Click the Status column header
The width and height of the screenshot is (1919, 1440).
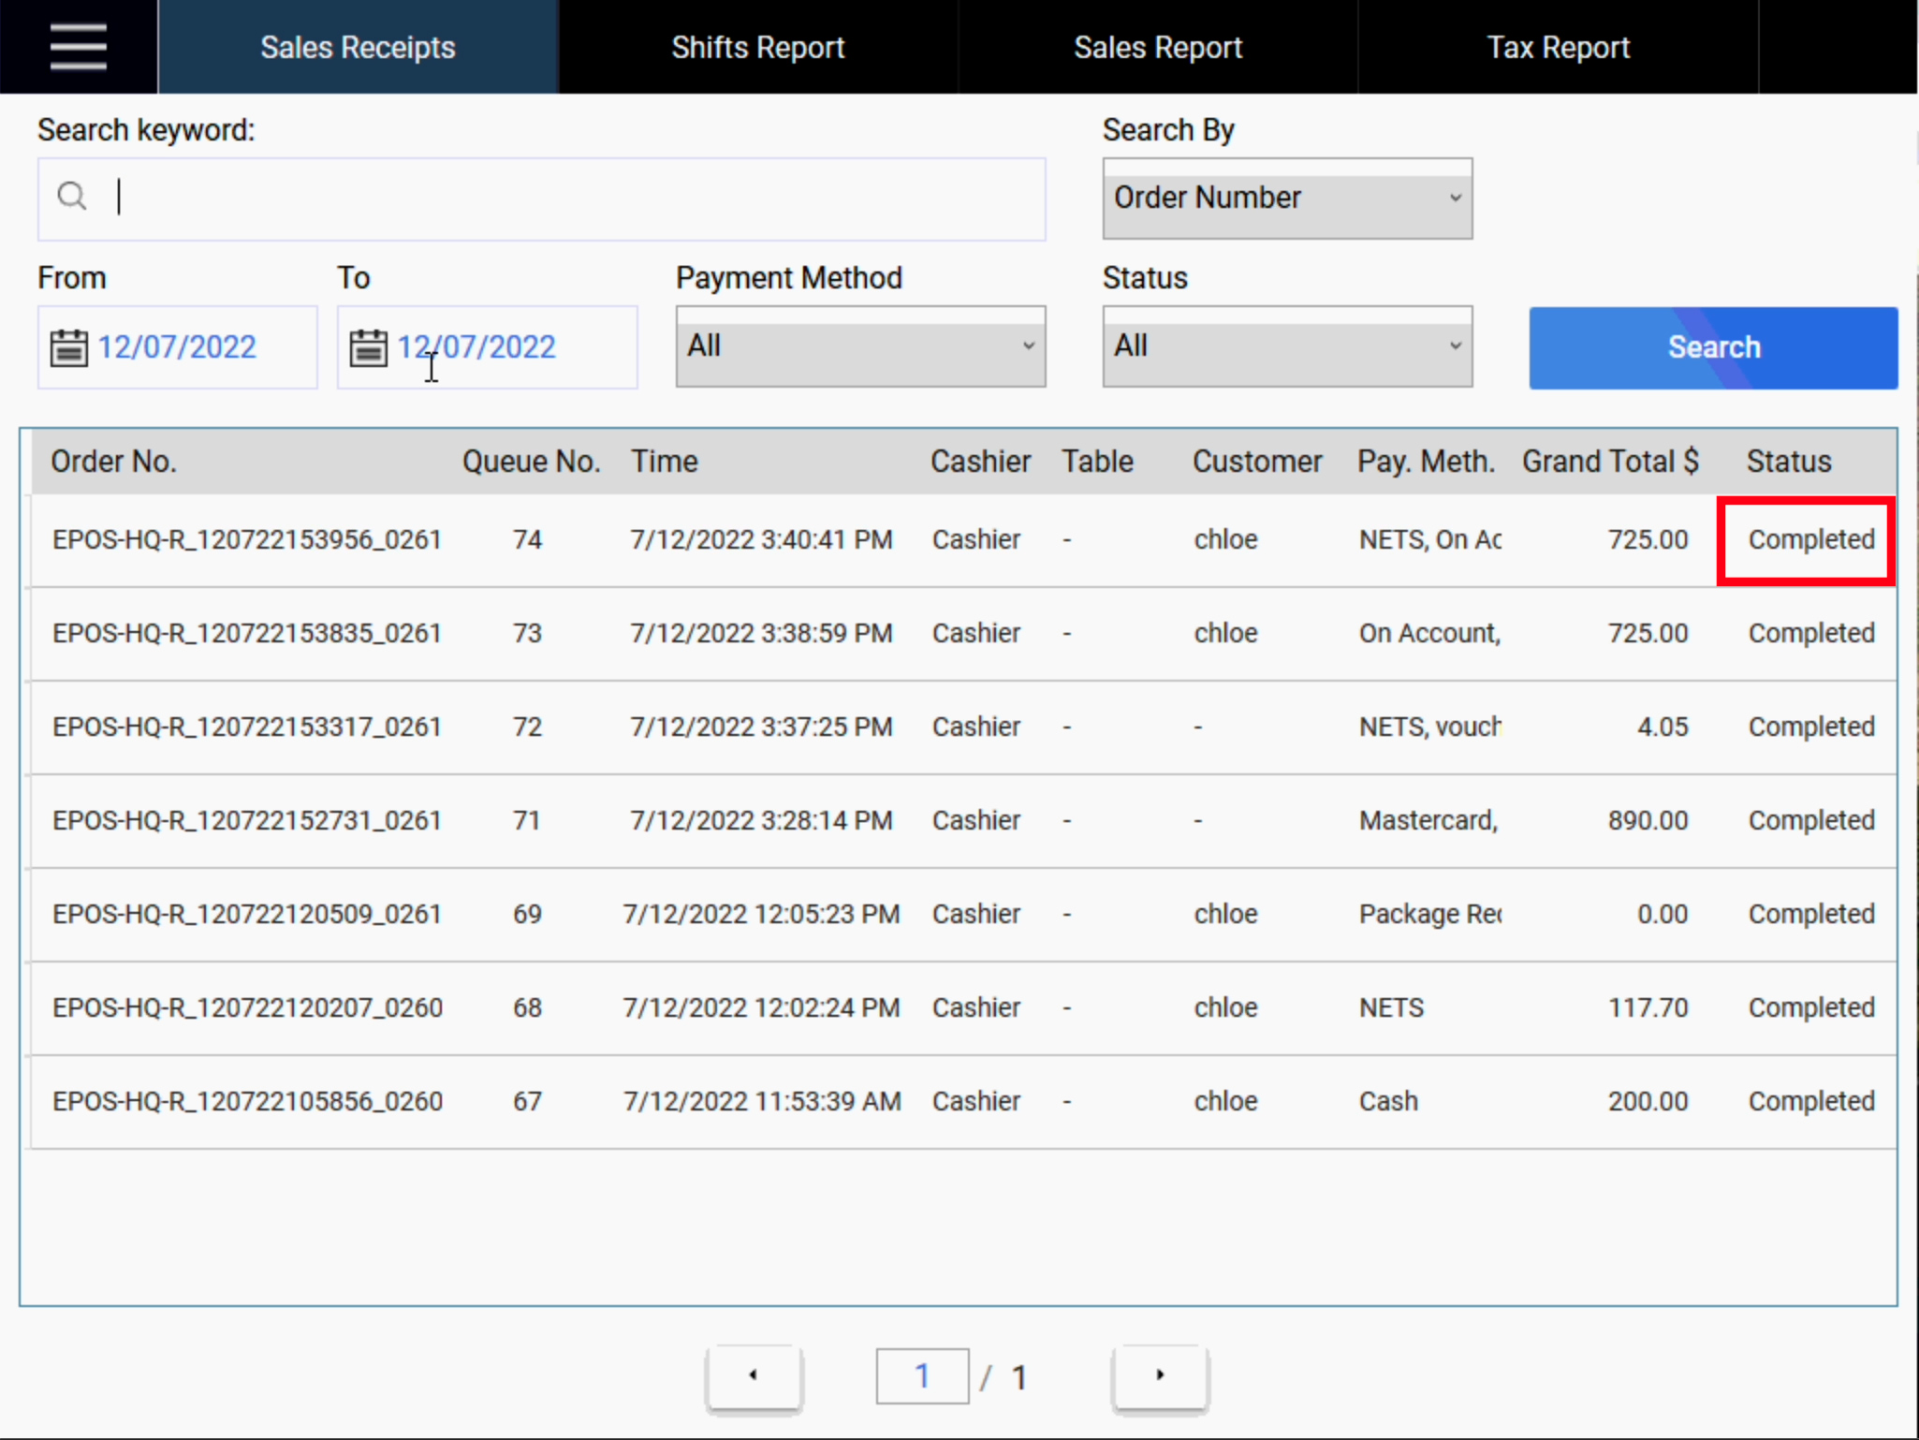click(1789, 462)
